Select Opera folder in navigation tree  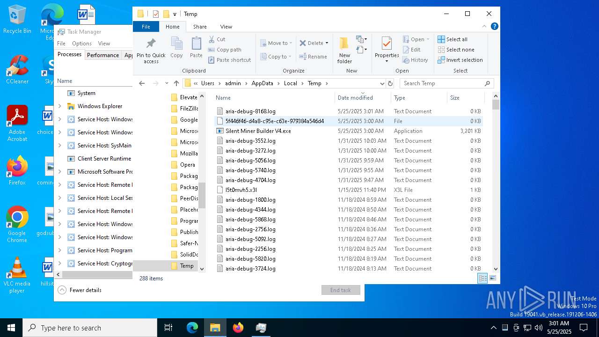tap(183, 165)
